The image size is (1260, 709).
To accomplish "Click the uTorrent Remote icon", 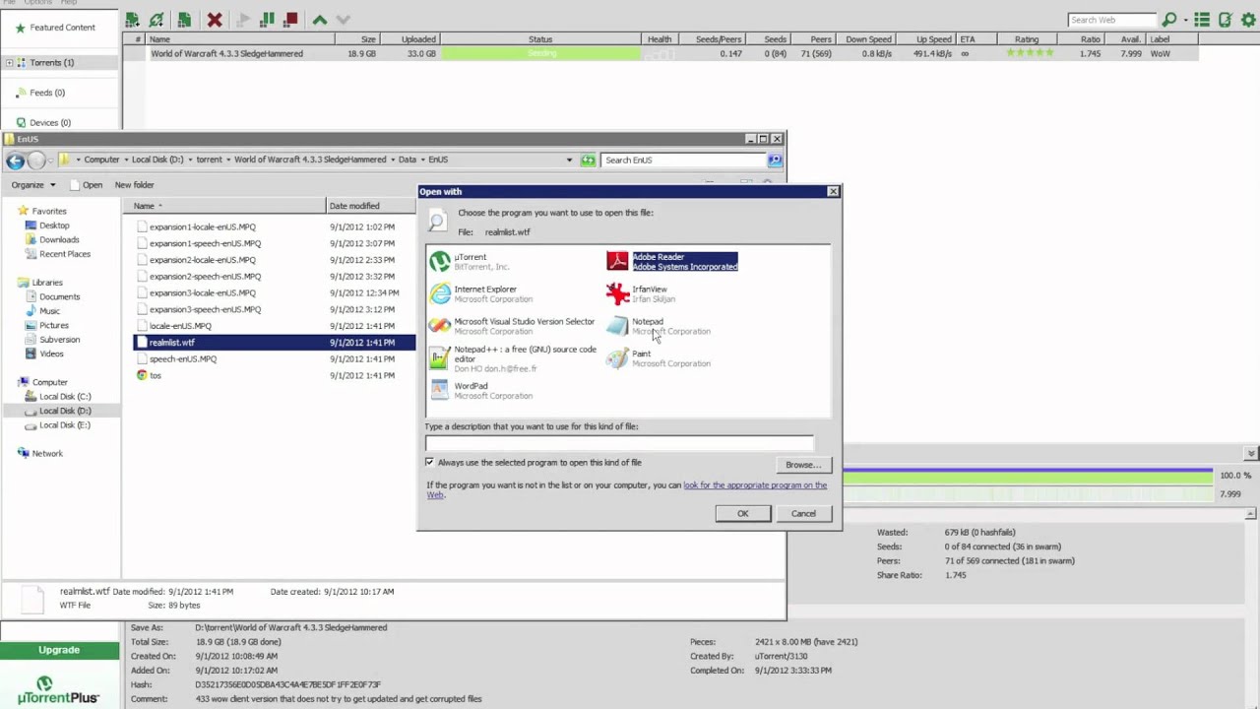I will pos(1226,20).
